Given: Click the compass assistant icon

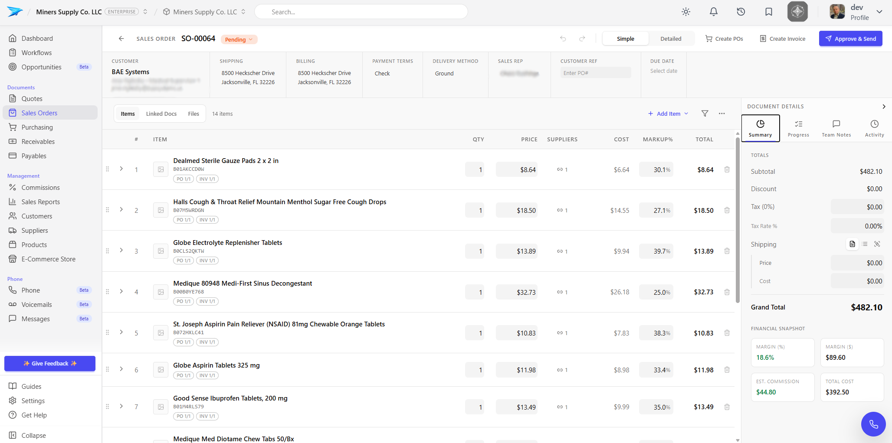Looking at the screenshot, I should pyautogui.click(x=797, y=12).
